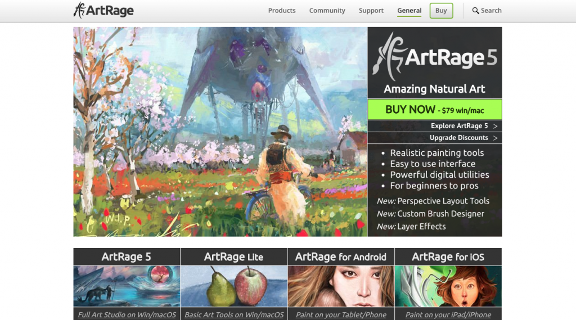Click the magnifying glass search icon

475,11
